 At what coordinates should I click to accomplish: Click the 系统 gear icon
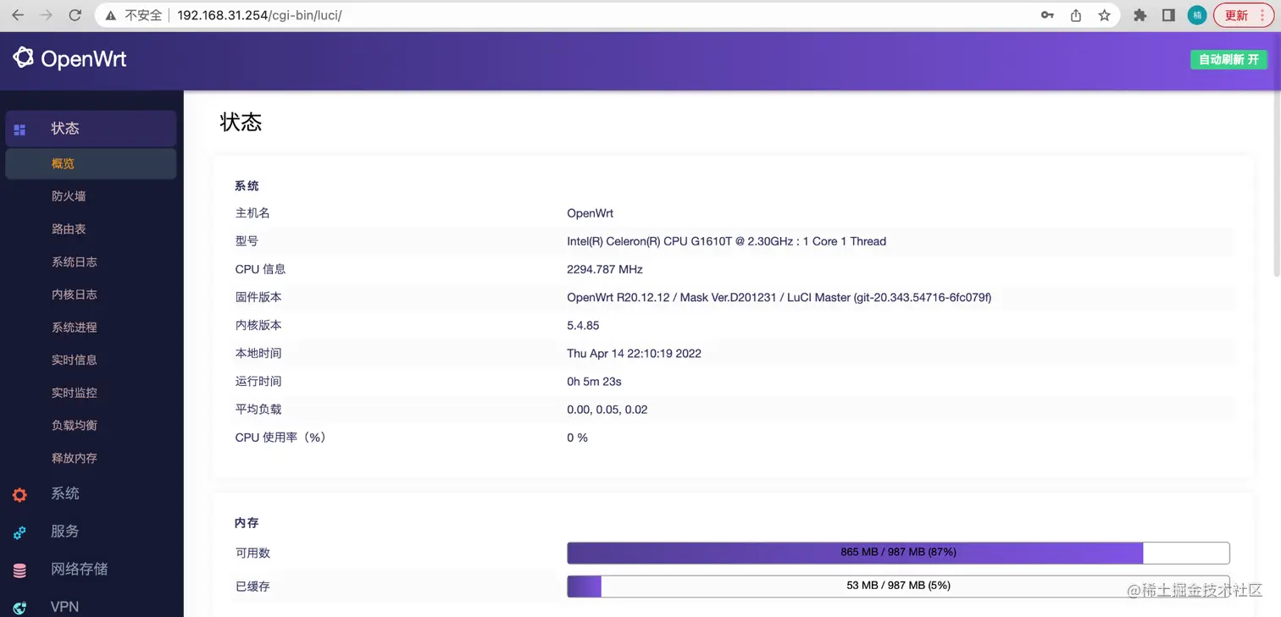19,495
